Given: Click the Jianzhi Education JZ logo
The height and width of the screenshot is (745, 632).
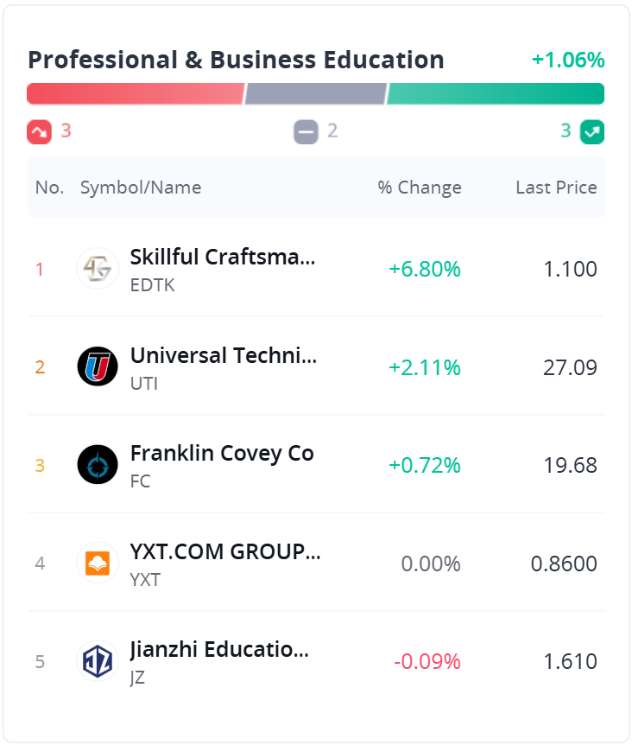Looking at the screenshot, I should (x=98, y=662).
